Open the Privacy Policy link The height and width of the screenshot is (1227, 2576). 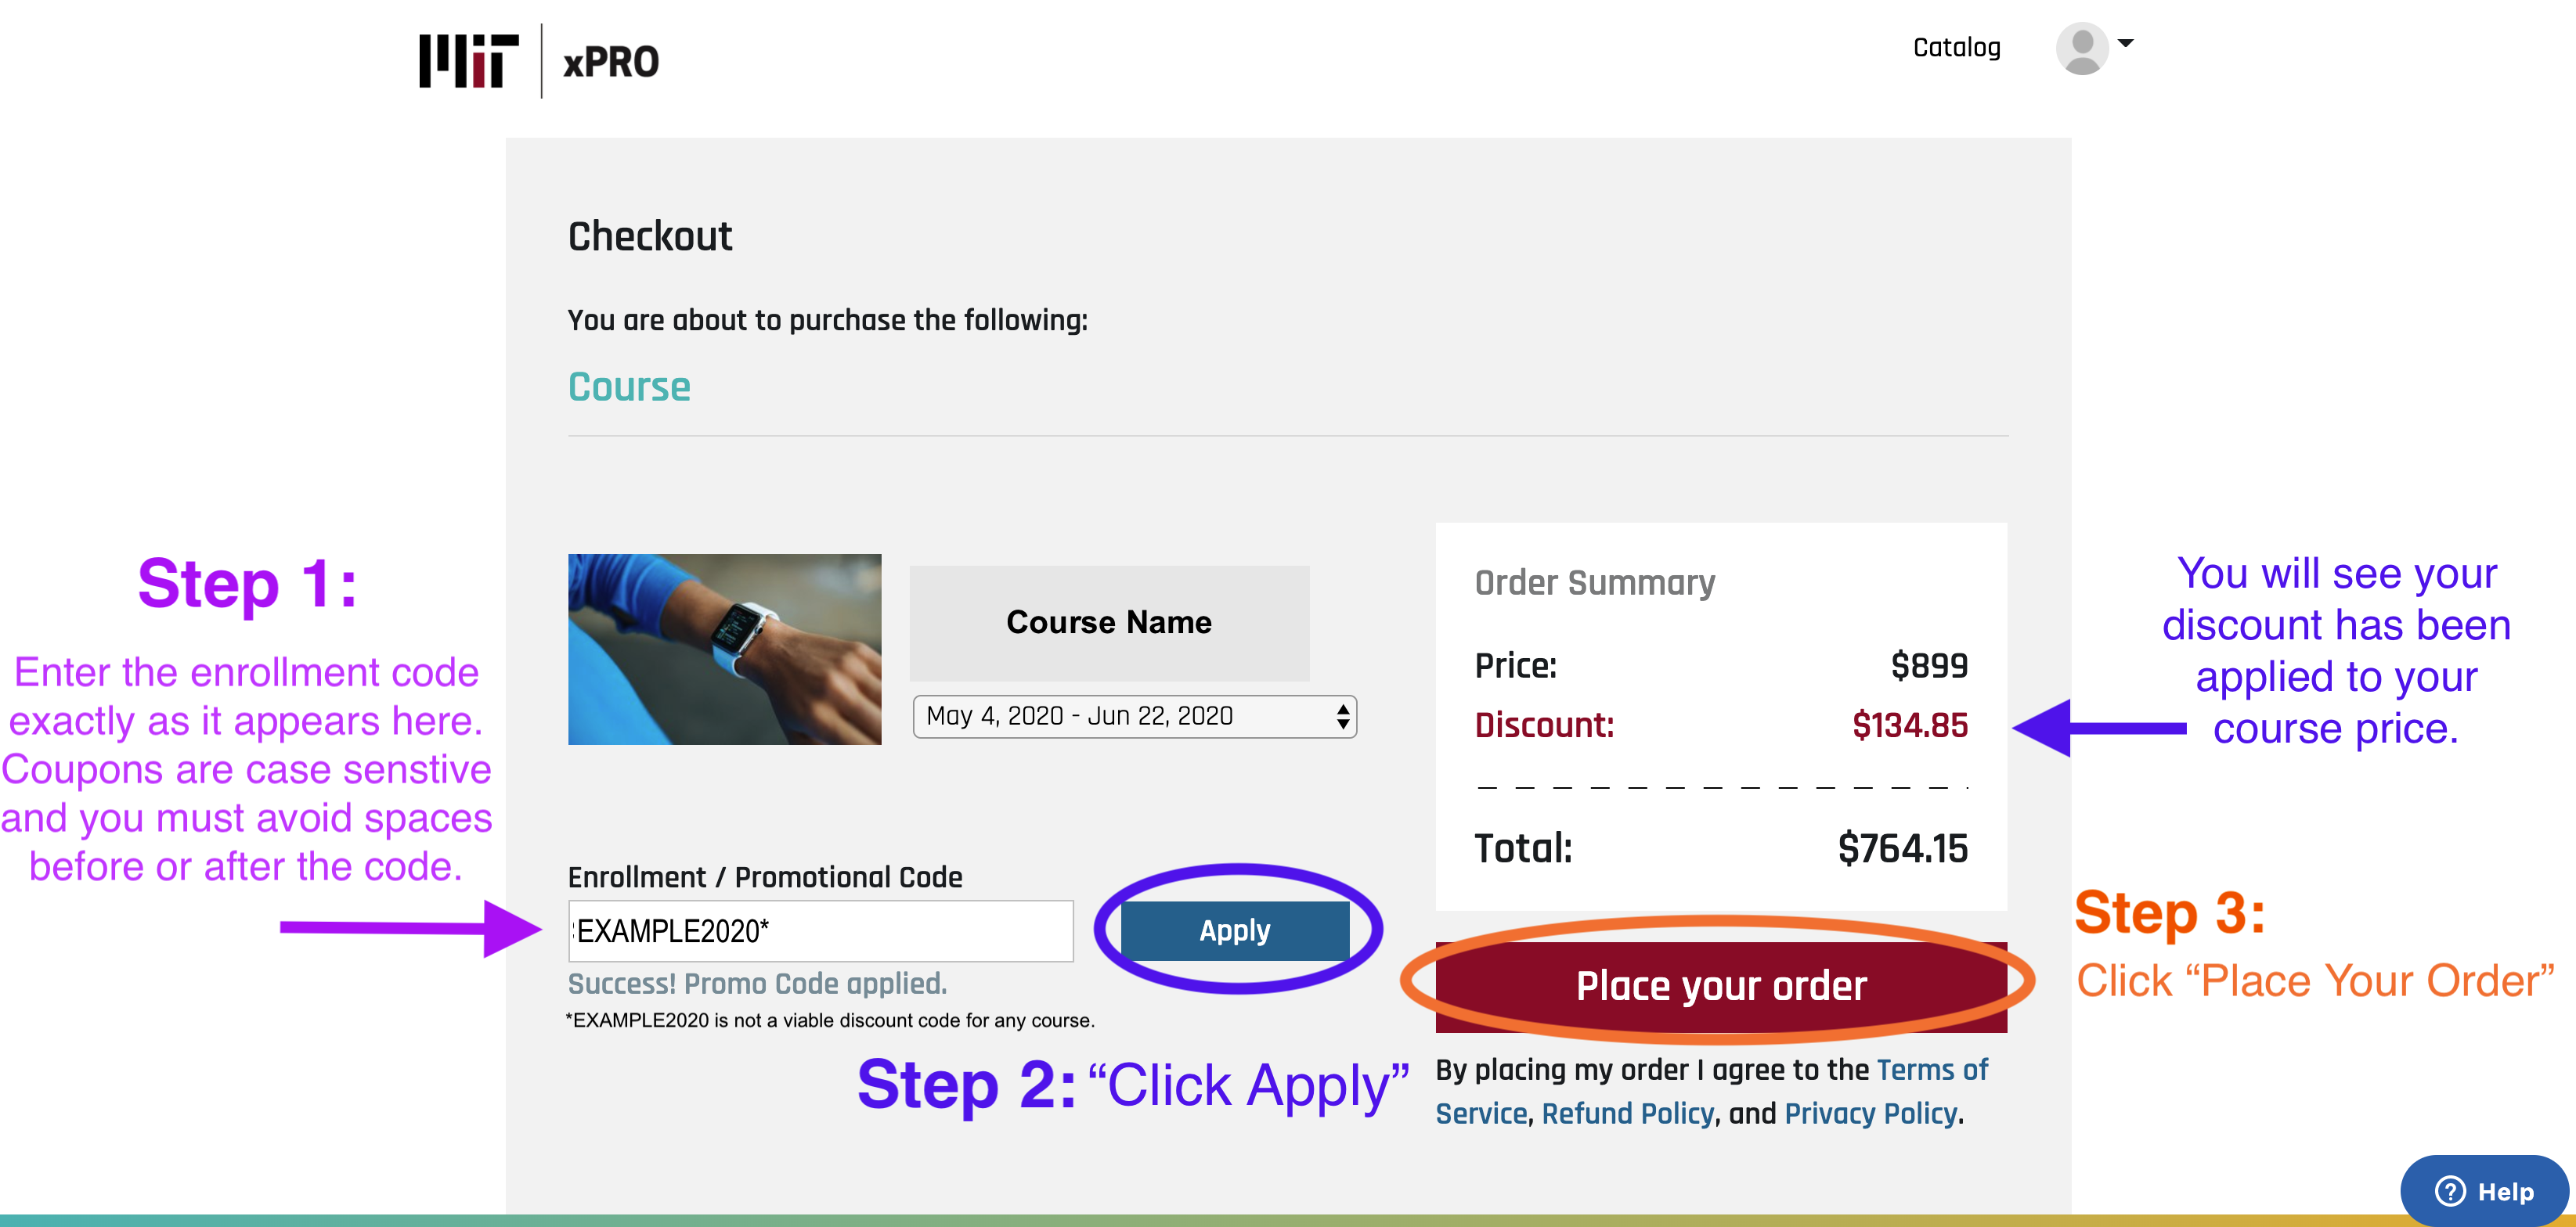point(1870,1114)
